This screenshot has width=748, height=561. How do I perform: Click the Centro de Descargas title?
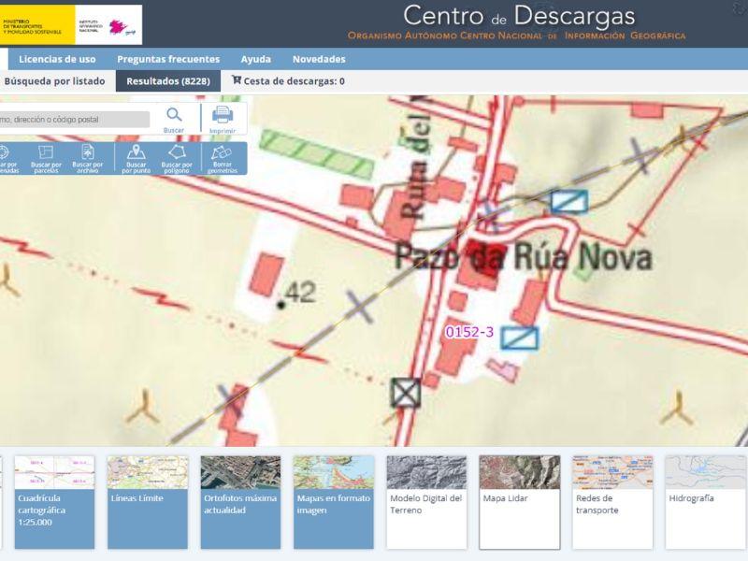coord(519,16)
